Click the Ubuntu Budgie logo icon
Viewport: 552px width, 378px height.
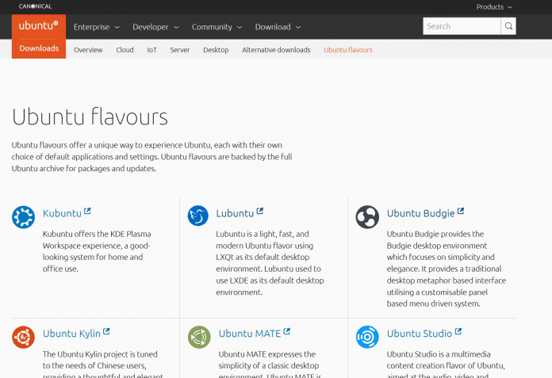pos(367,216)
